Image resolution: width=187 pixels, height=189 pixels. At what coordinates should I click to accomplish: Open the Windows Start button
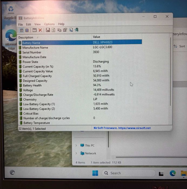[95, 173]
